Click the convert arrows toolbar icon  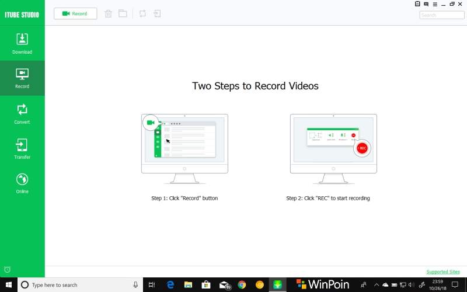click(x=142, y=13)
